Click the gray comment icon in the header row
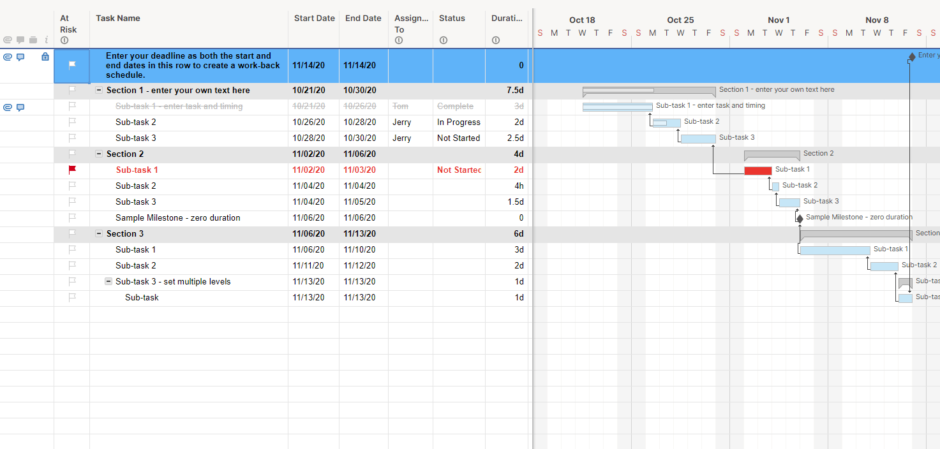The width and height of the screenshot is (940, 449). coord(20,40)
